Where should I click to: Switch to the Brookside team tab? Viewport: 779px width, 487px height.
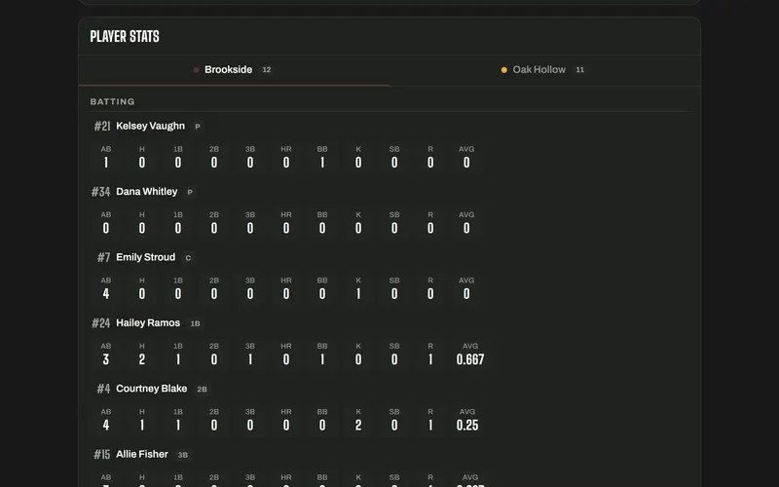coord(234,70)
